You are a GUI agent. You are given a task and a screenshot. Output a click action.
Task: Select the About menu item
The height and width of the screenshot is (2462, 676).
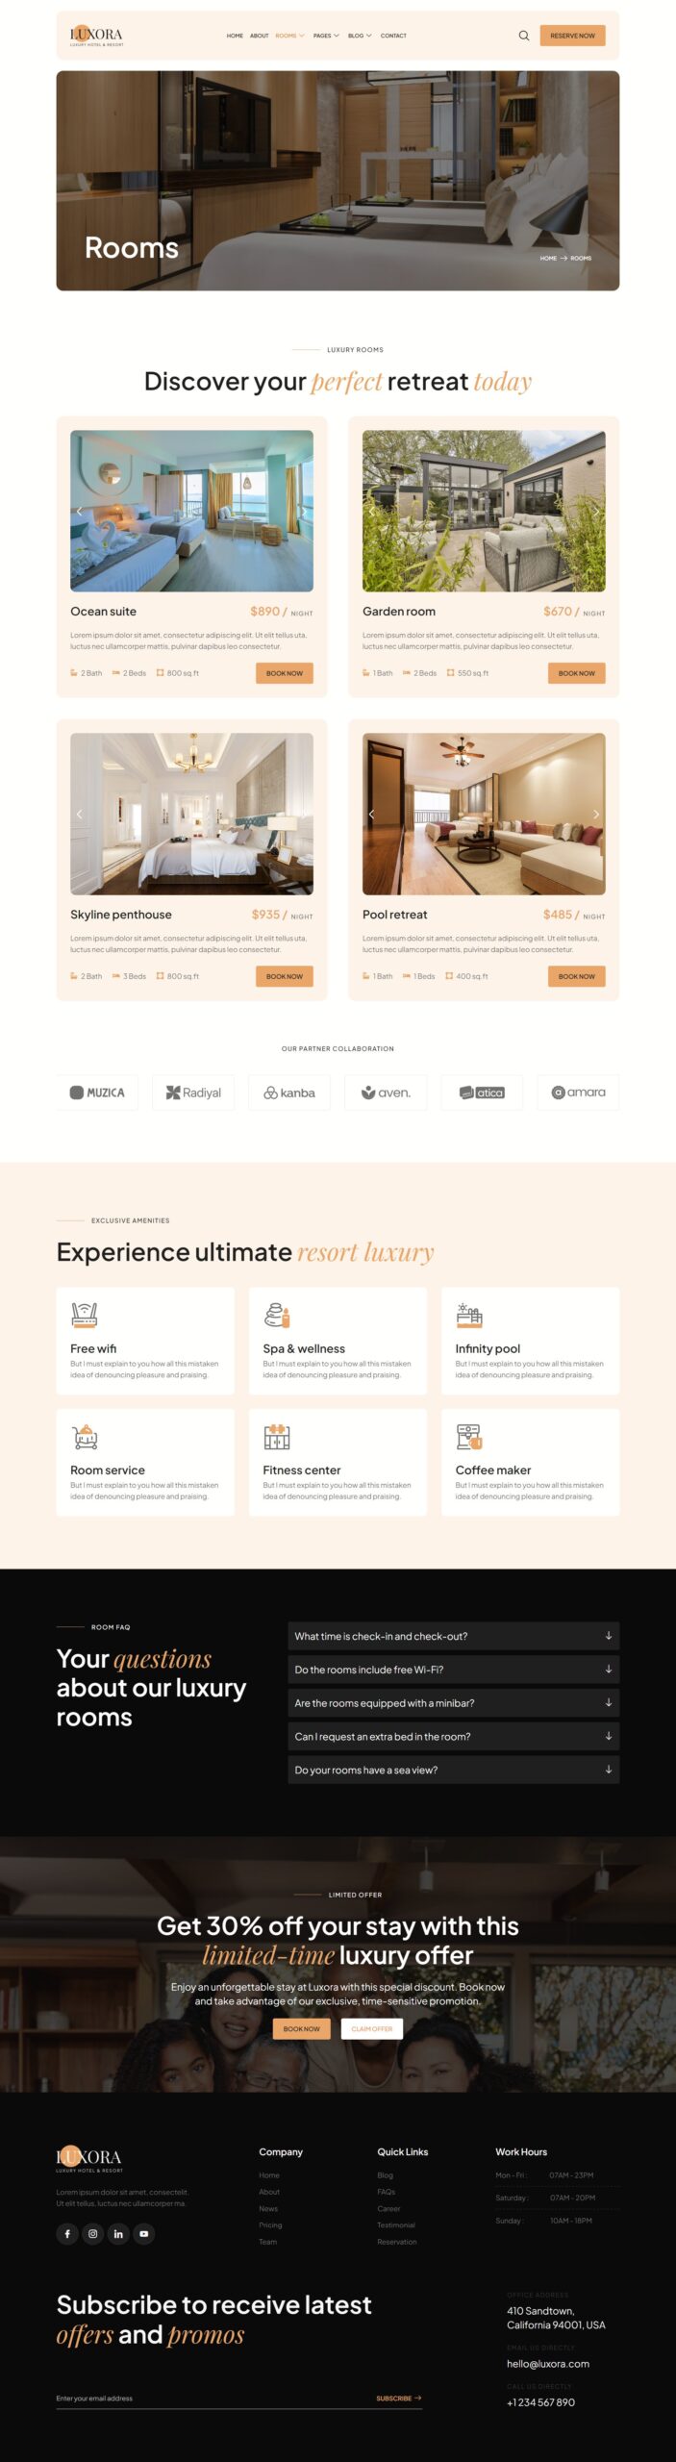click(x=260, y=36)
